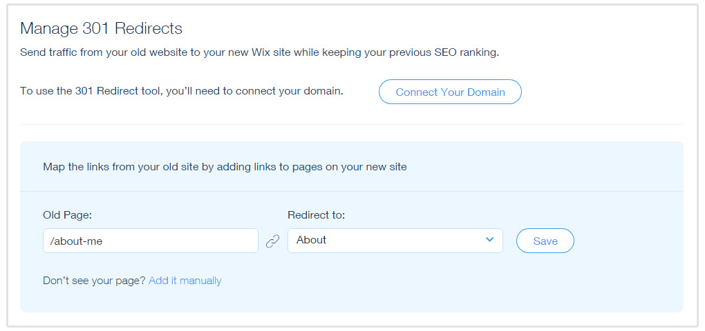Screen dimensions: 705x331
Task: Save the redirect mapping
Action: (x=545, y=241)
